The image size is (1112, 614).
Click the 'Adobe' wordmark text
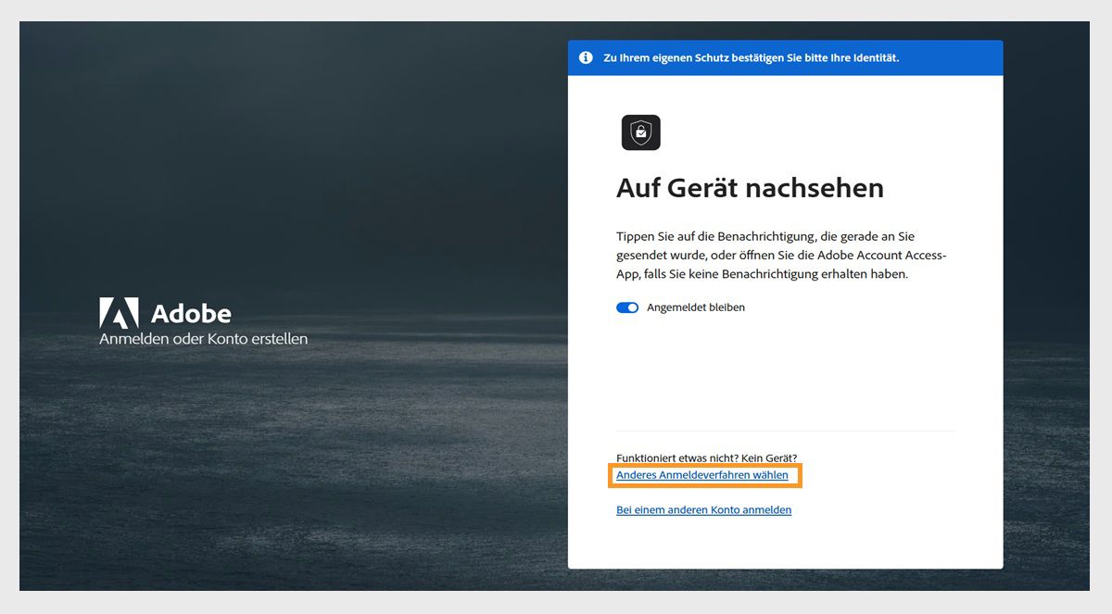pyautogui.click(x=191, y=313)
